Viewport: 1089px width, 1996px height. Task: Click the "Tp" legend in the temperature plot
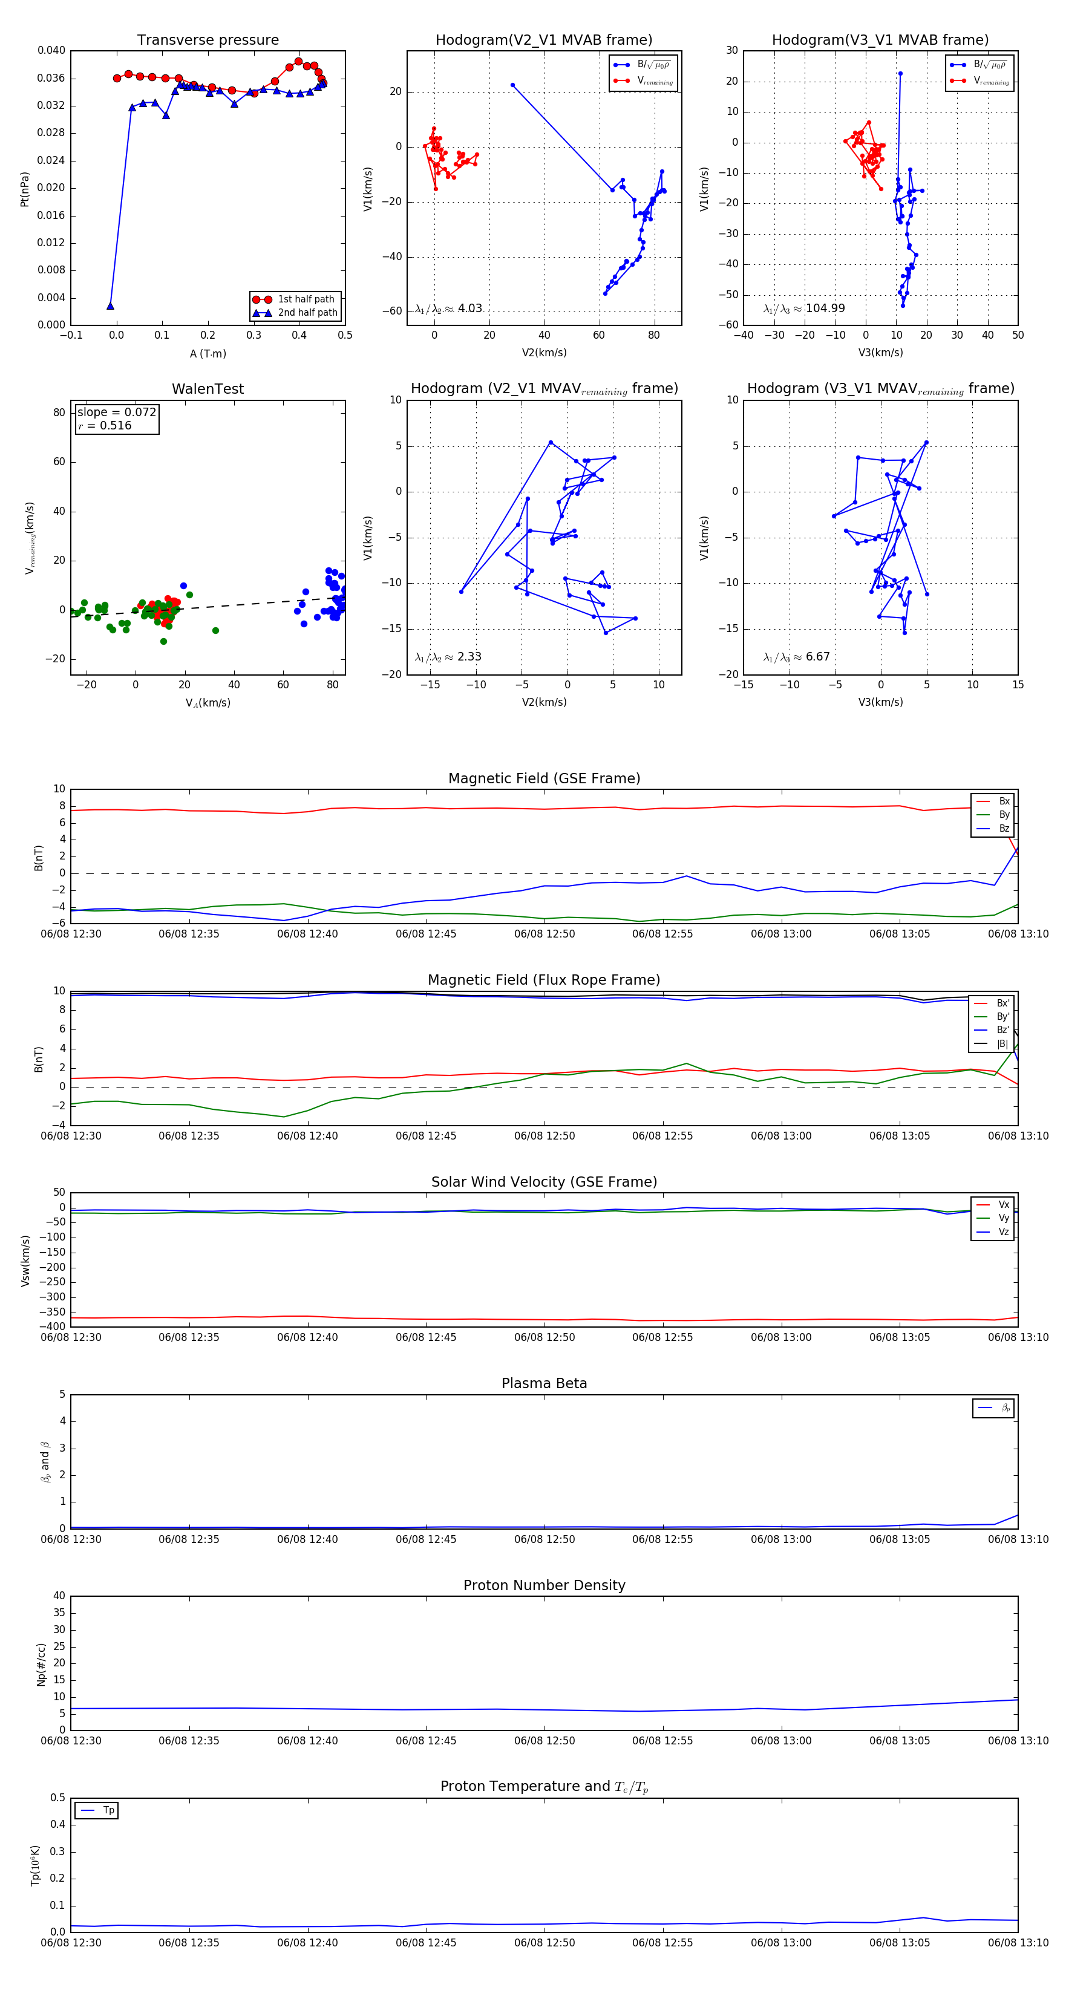click(97, 1811)
